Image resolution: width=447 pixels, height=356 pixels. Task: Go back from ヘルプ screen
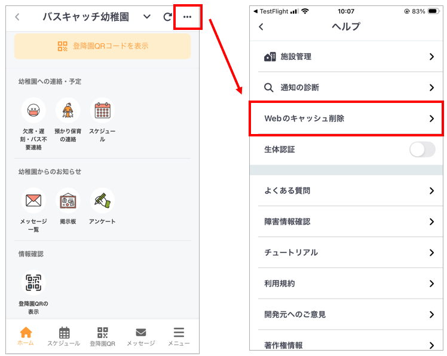click(x=261, y=27)
